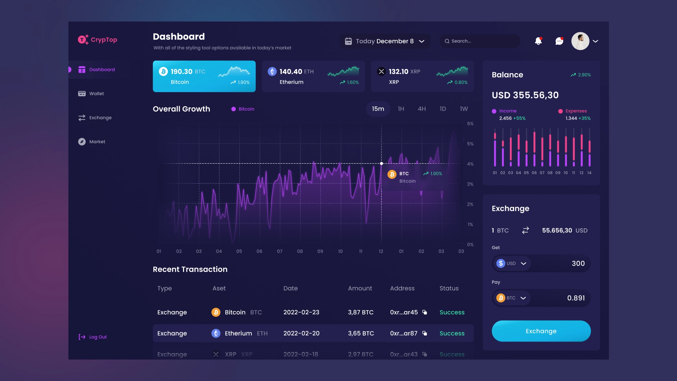677x381 pixels.
Task: Select the 1H timeframe toggle
Action: tap(401, 109)
